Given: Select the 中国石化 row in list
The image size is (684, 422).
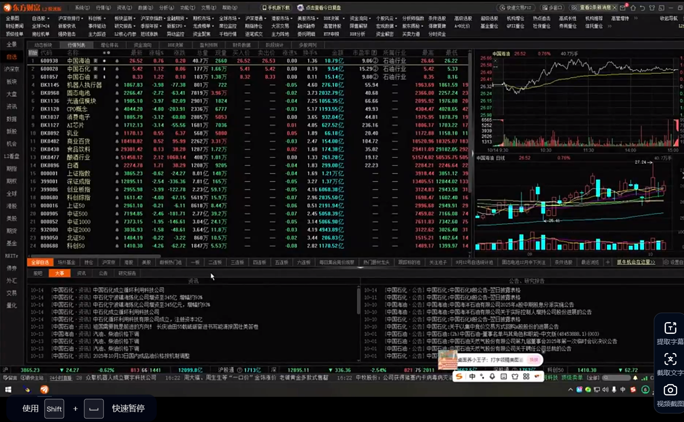Looking at the screenshot, I should point(78,69).
